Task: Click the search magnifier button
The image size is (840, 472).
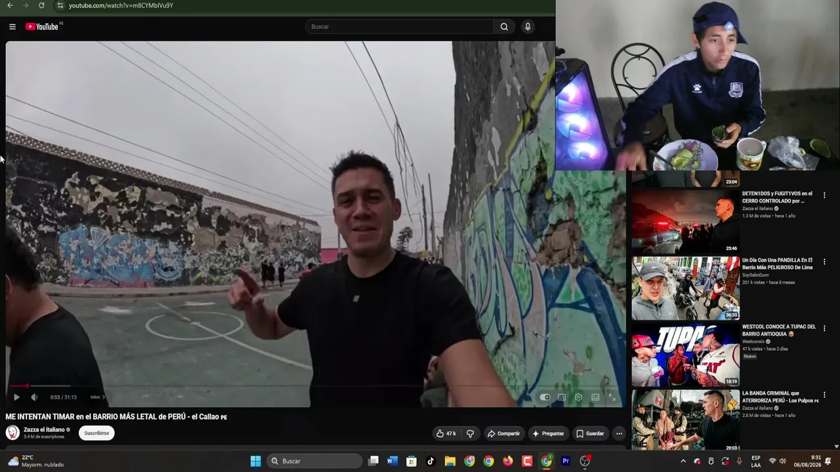Action: point(504,27)
